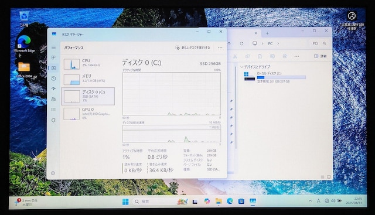Open Users icon in Task Manager sidebar
Viewport: 375px width, 215px height.
pyautogui.click(x=53, y=99)
